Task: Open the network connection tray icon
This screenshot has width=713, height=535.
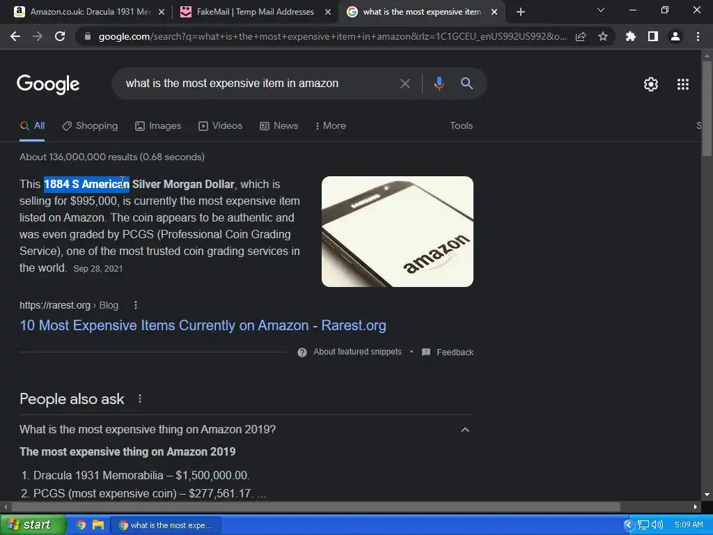Action: pos(643,525)
